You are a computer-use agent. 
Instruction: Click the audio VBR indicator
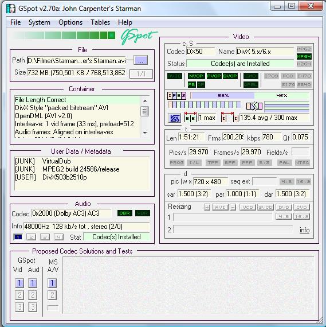coord(143,213)
